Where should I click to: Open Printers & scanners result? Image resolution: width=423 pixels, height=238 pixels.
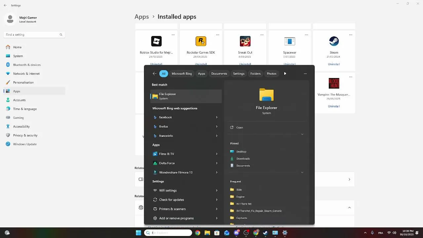(186, 209)
